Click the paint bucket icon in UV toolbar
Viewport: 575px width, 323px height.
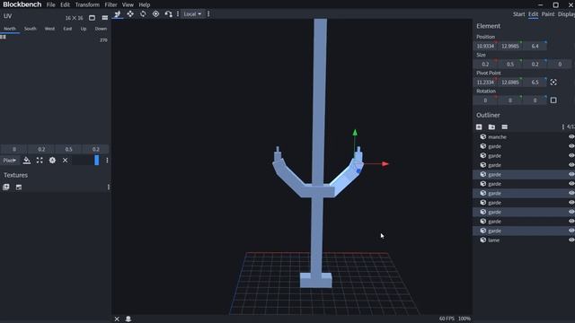27,160
